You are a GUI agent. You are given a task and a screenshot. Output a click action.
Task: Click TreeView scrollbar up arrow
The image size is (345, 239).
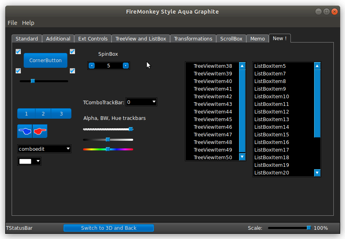242,66
